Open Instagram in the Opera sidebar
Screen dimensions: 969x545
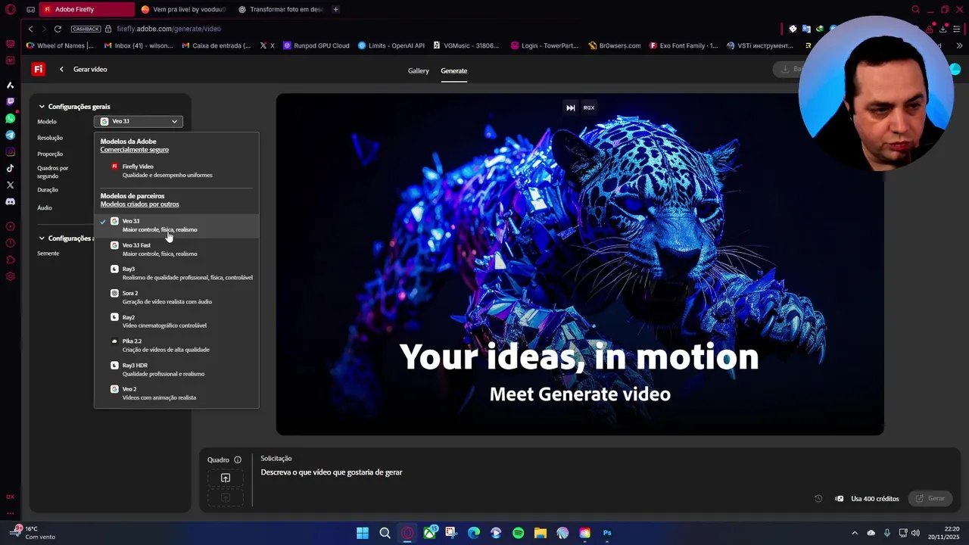10,151
